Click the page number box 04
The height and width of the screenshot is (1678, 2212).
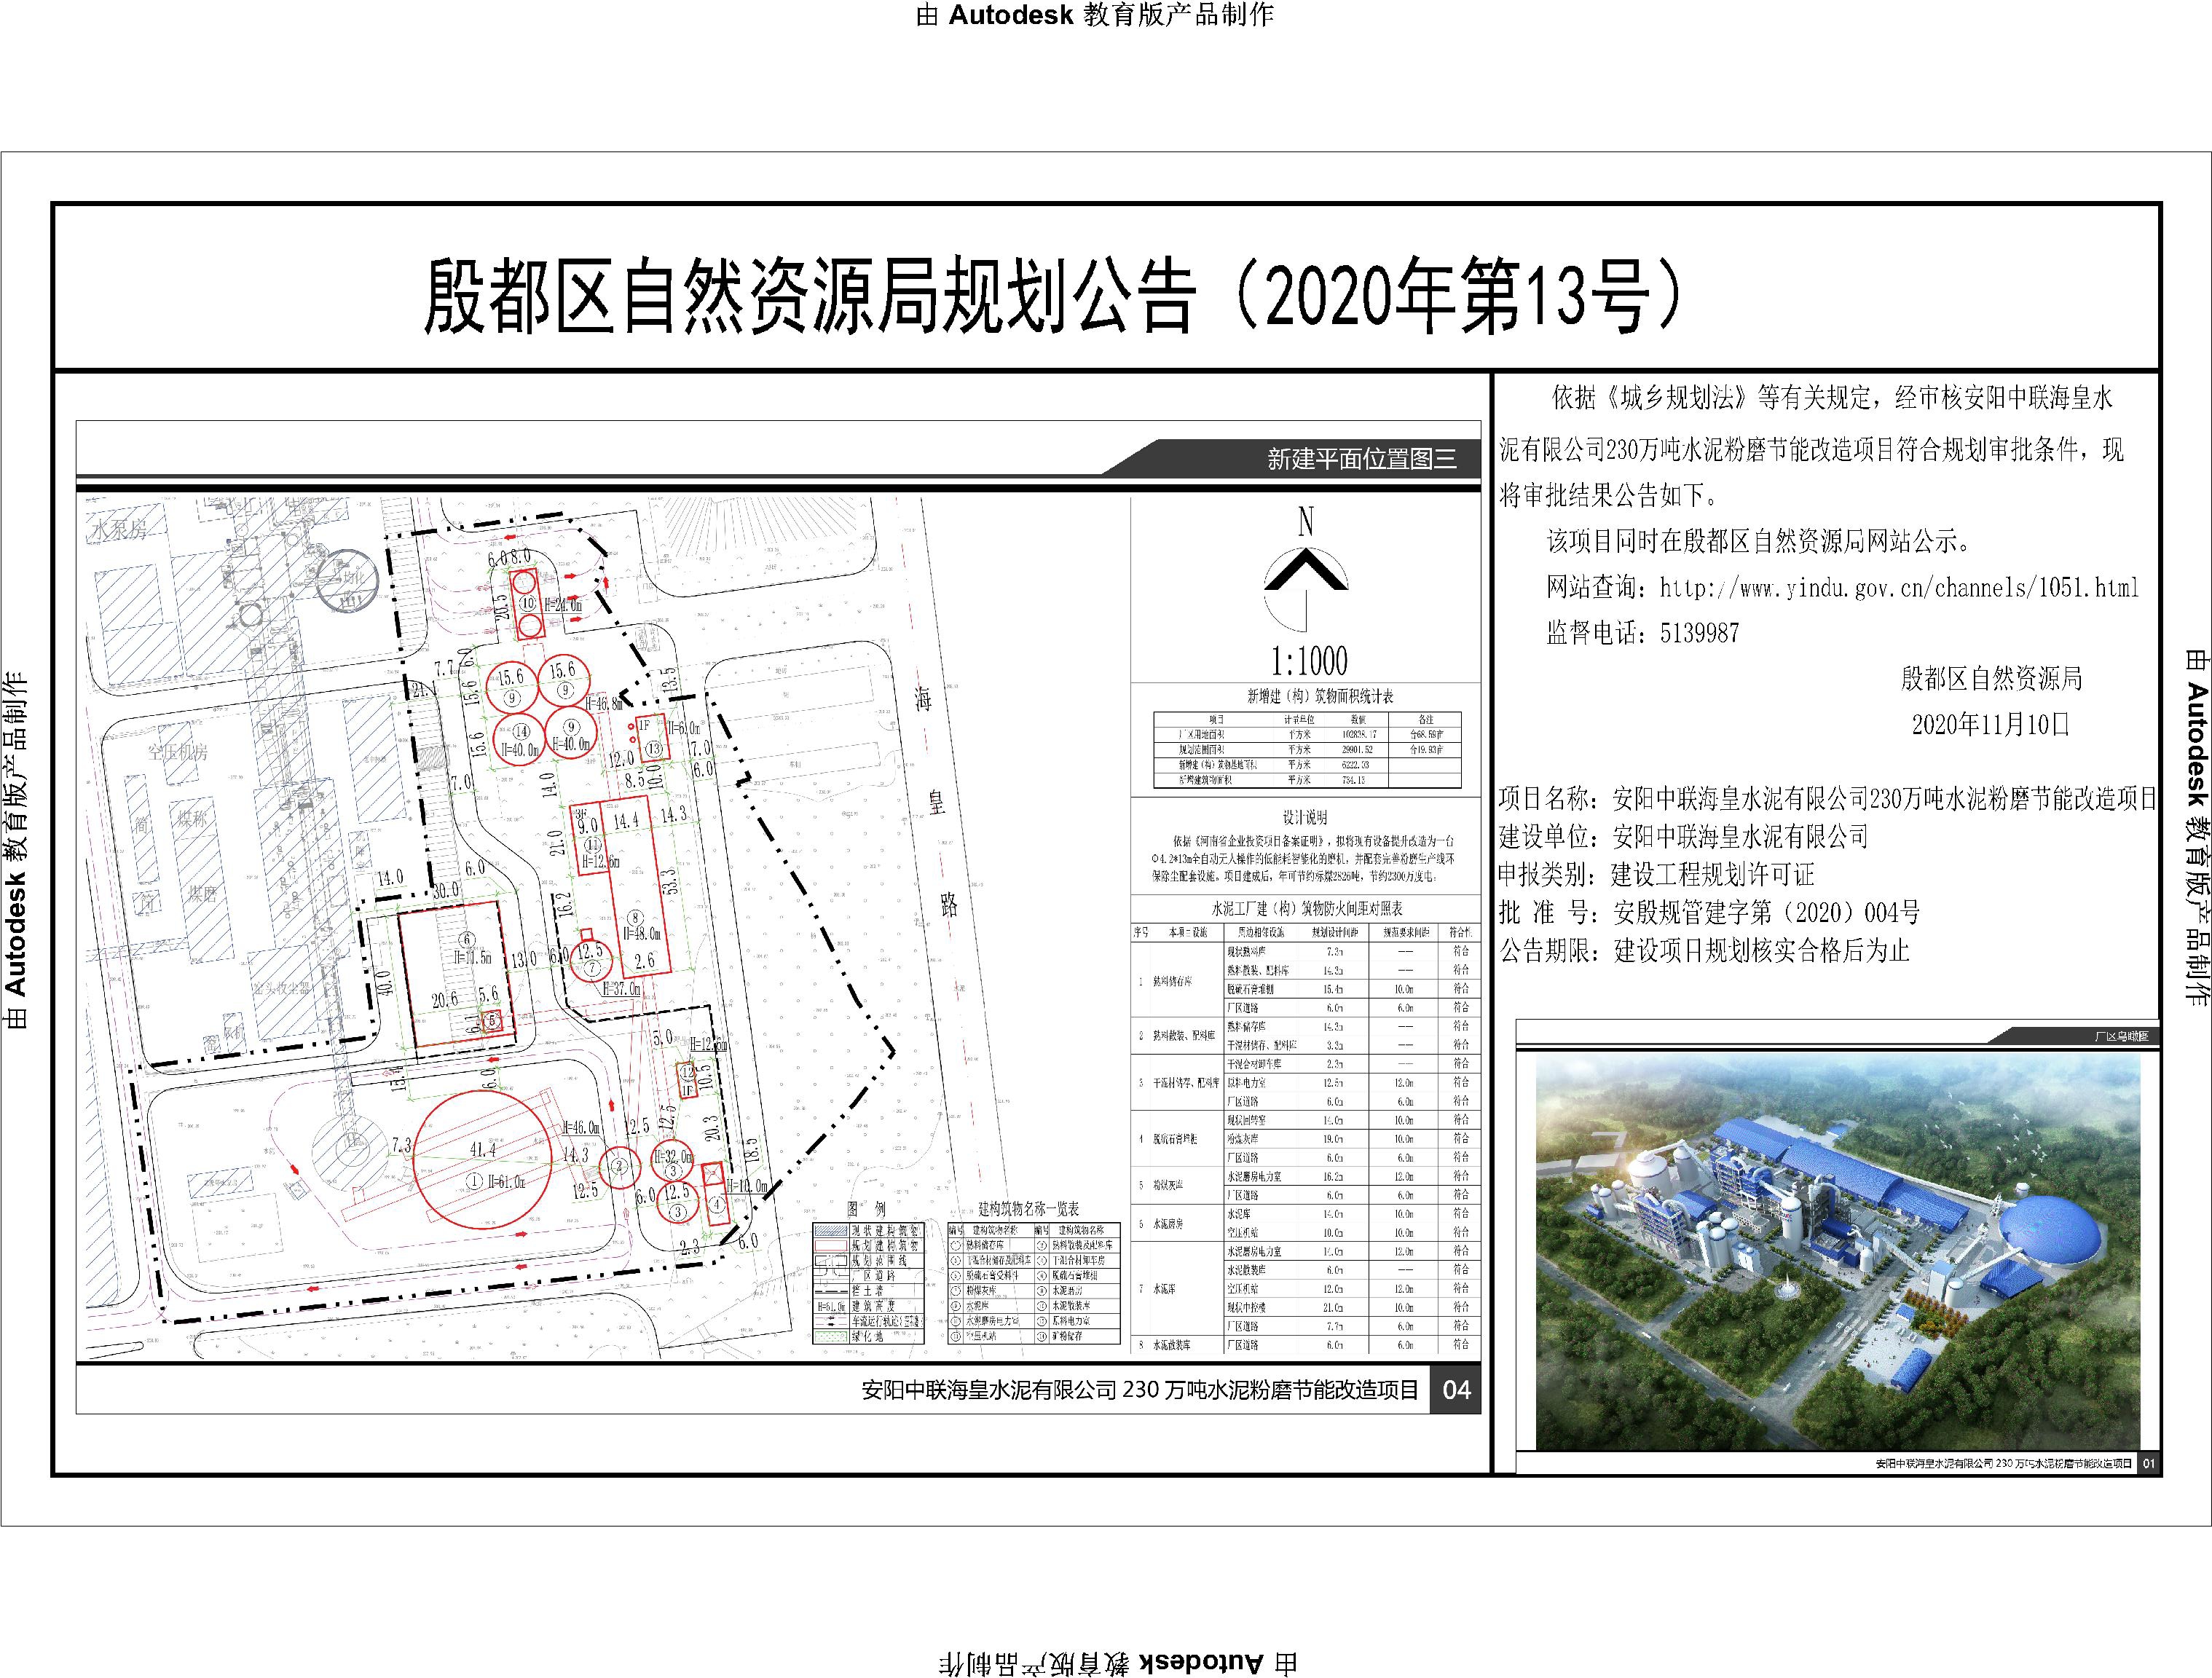(1457, 1390)
